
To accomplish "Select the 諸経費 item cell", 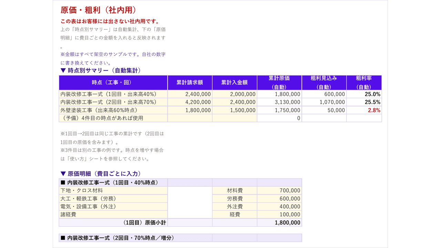I will (113, 215).
